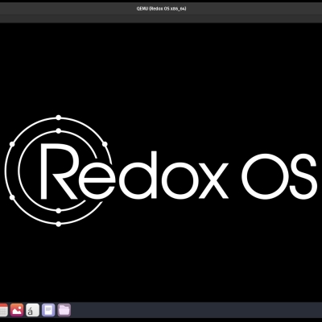322x322 pixels.
Task: Open the file manager folder icon
Action: 64,310
